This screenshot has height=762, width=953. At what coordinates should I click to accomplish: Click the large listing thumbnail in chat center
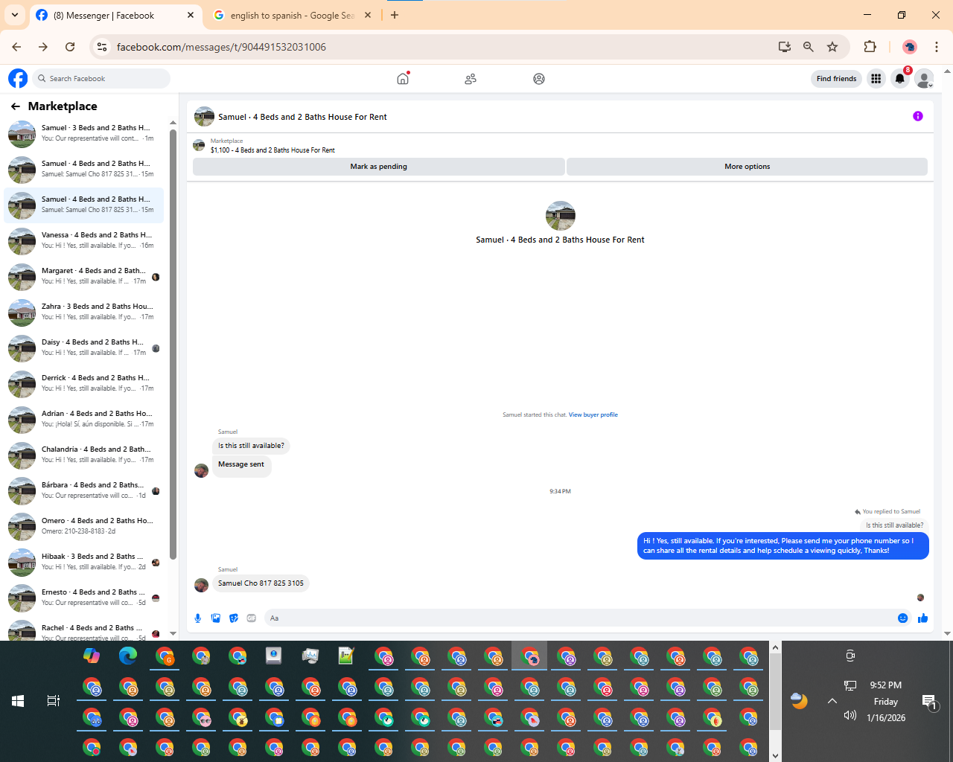[x=560, y=216]
